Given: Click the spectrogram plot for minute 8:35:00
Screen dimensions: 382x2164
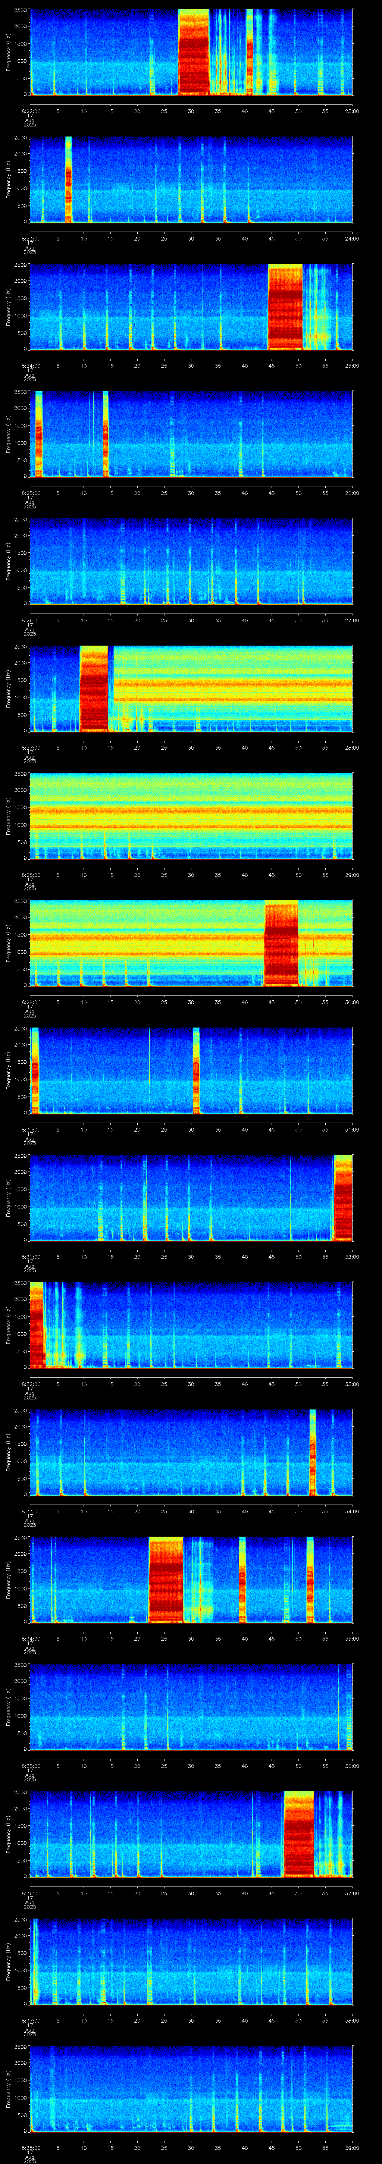Looking at the screenshot, I should click(191, 1707).
